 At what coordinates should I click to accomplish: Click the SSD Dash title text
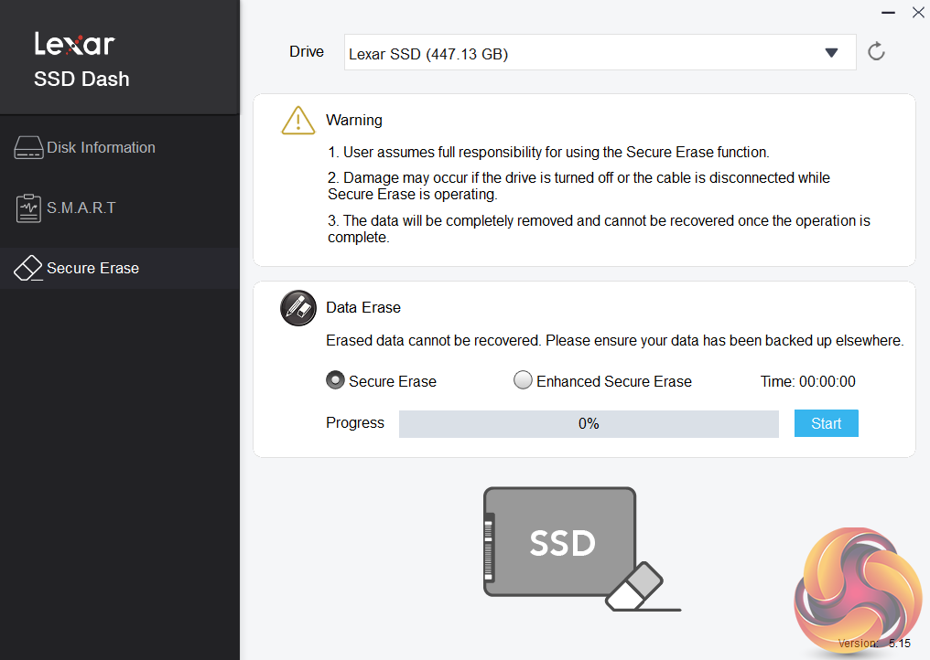(81, 79)
